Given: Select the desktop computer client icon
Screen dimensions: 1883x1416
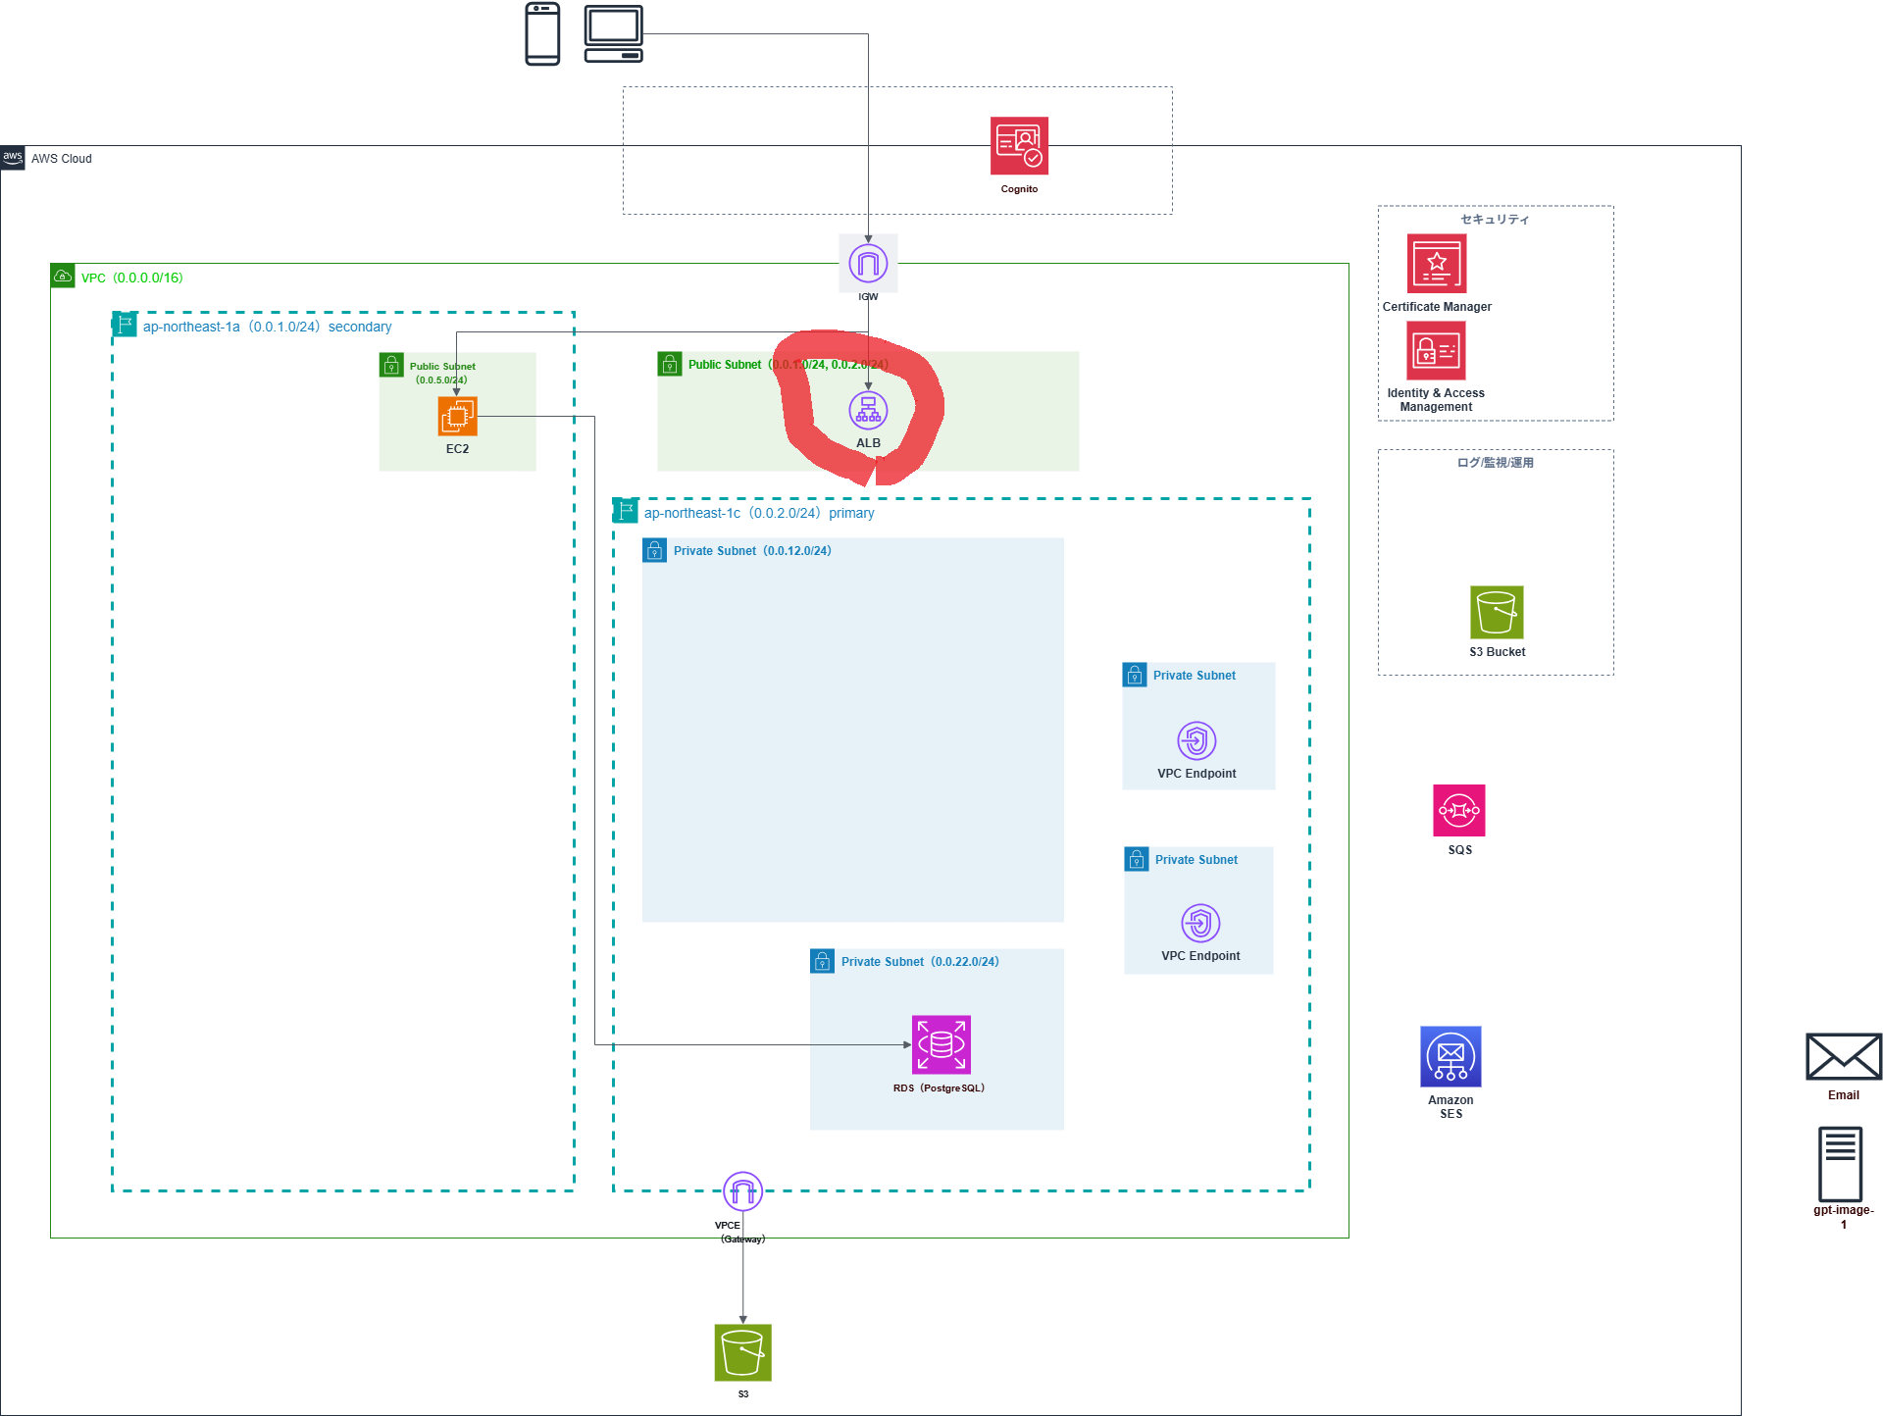Looking at the screenshot, I should (614, 34).
